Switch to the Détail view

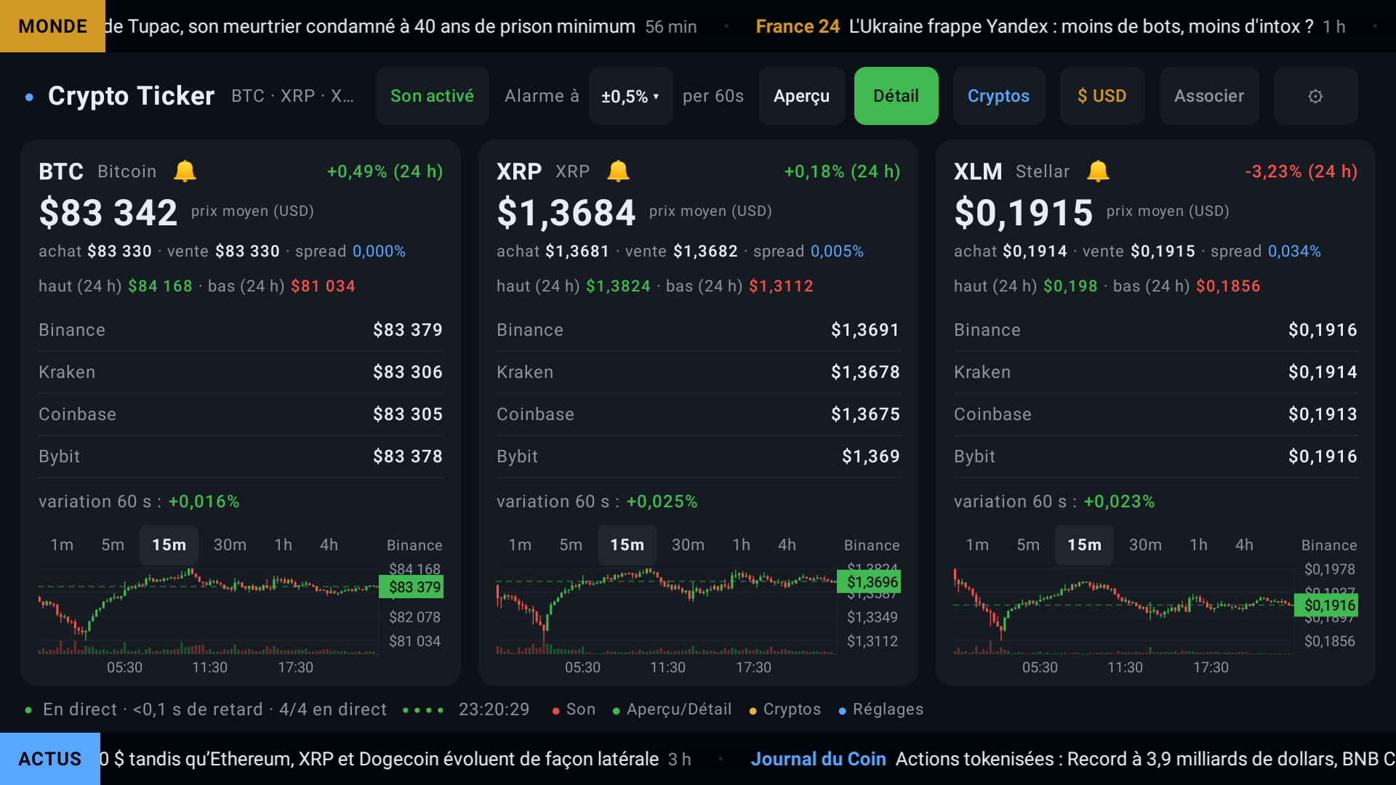896,96
